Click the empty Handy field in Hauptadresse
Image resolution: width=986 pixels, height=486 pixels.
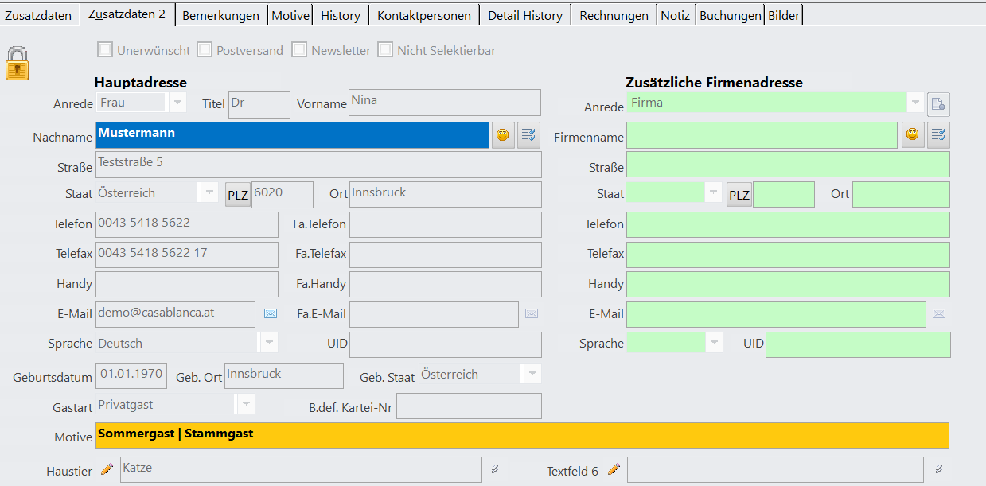[x=187, y=285]
